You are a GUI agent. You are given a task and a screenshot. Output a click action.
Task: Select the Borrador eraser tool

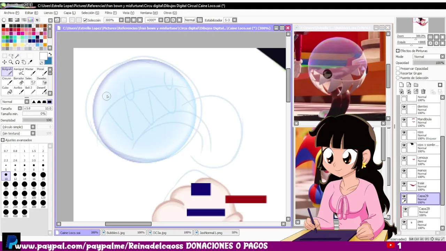[x=18, y=81]
